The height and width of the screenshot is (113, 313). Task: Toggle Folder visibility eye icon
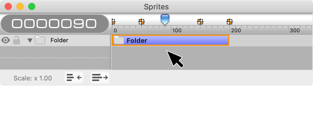point(6,41)
